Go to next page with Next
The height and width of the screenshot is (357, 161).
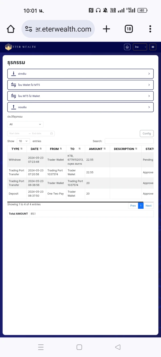149,206
